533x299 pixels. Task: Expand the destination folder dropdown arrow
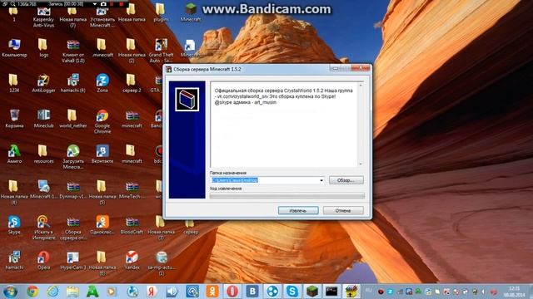pyautogui.click(x=321, y=180)
